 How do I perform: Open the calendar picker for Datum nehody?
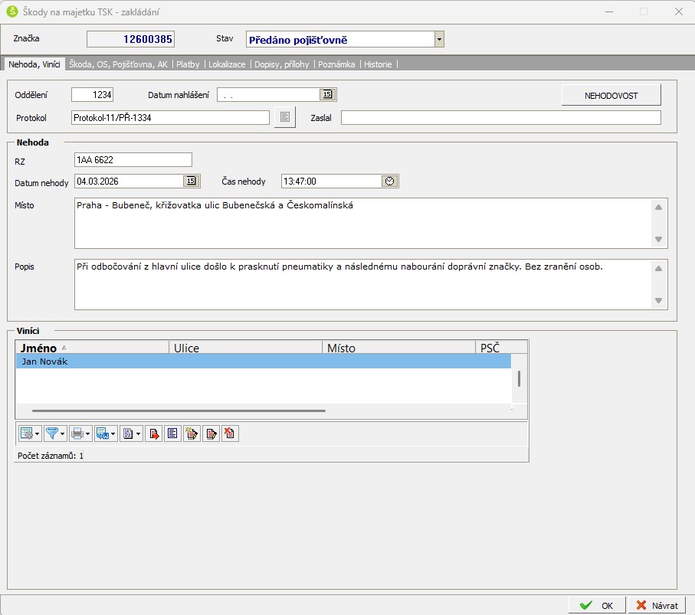click(x=191, y=182)
